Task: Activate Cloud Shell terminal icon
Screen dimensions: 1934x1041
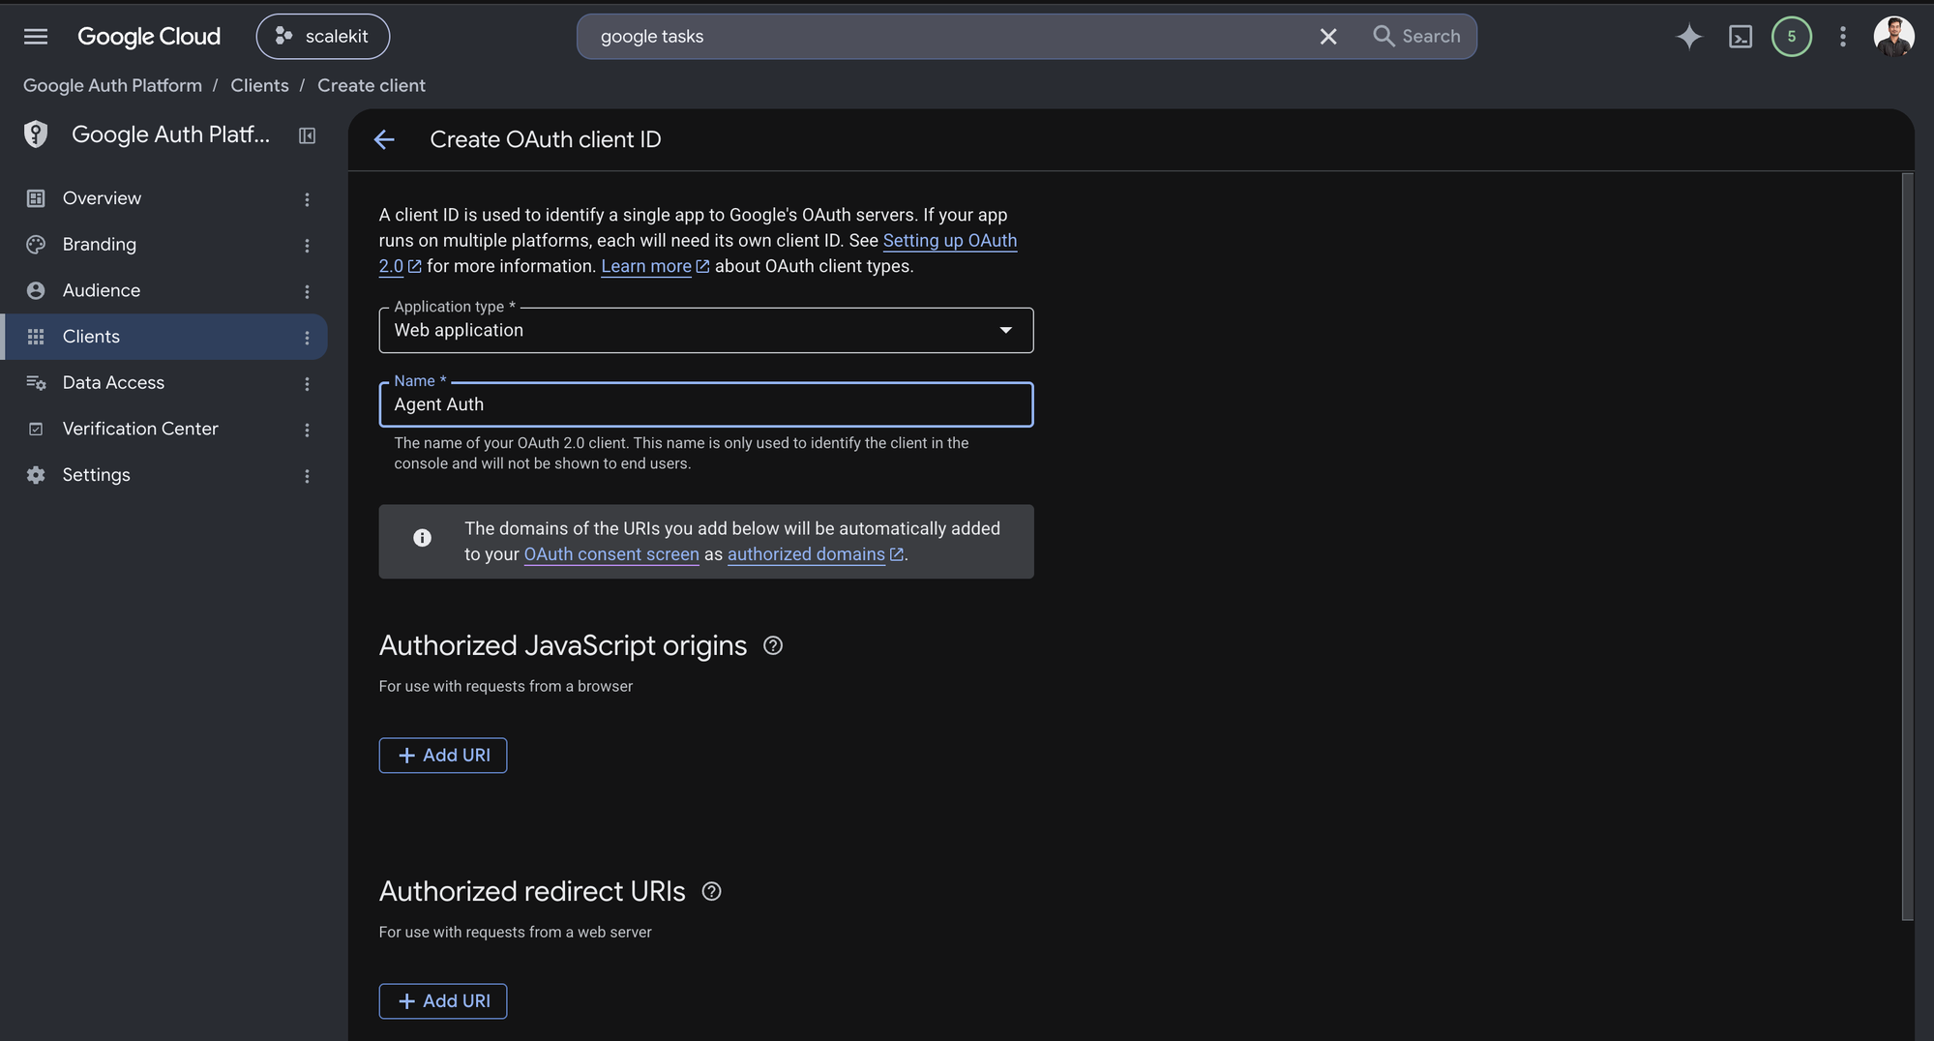Action: [x=1741, y=37]
